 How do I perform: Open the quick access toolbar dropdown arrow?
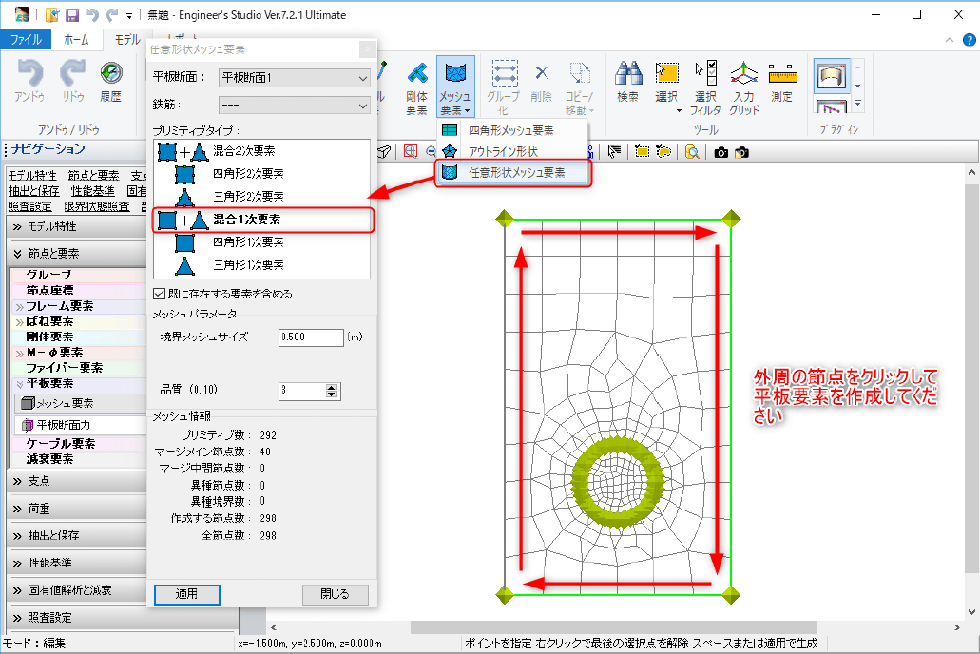pos(129,15)
